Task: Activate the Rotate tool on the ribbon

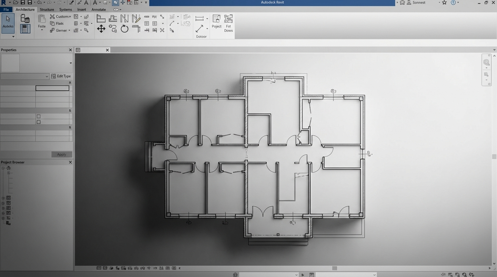Action: coord(124,29)
